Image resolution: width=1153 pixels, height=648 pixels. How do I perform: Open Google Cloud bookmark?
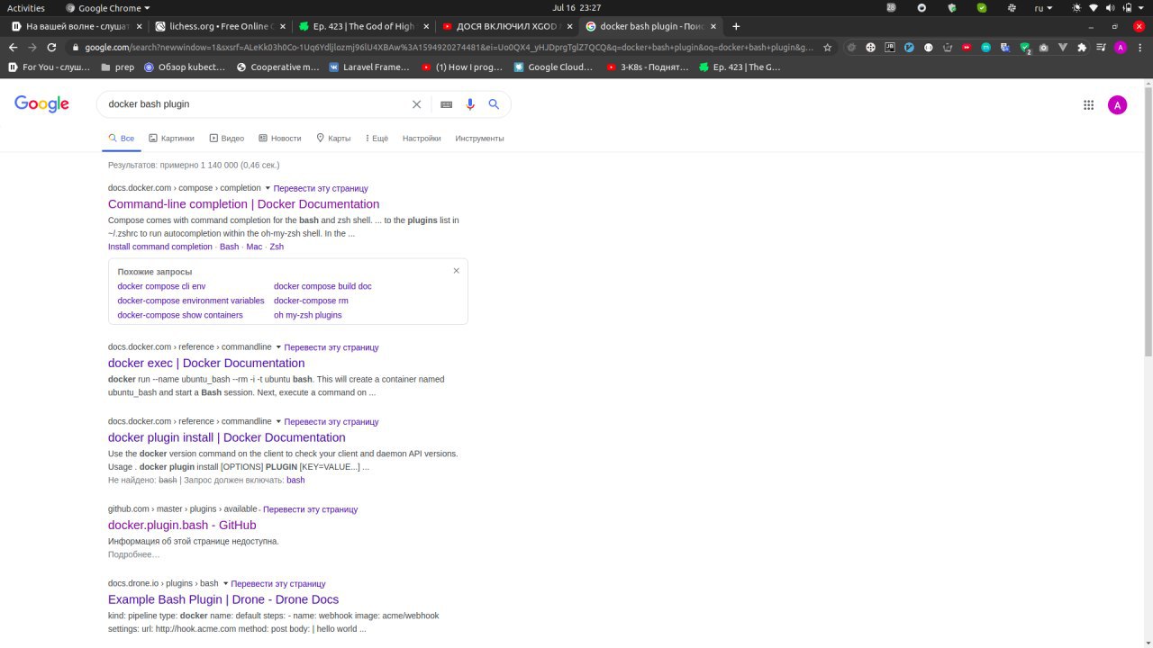coord(553,67)
